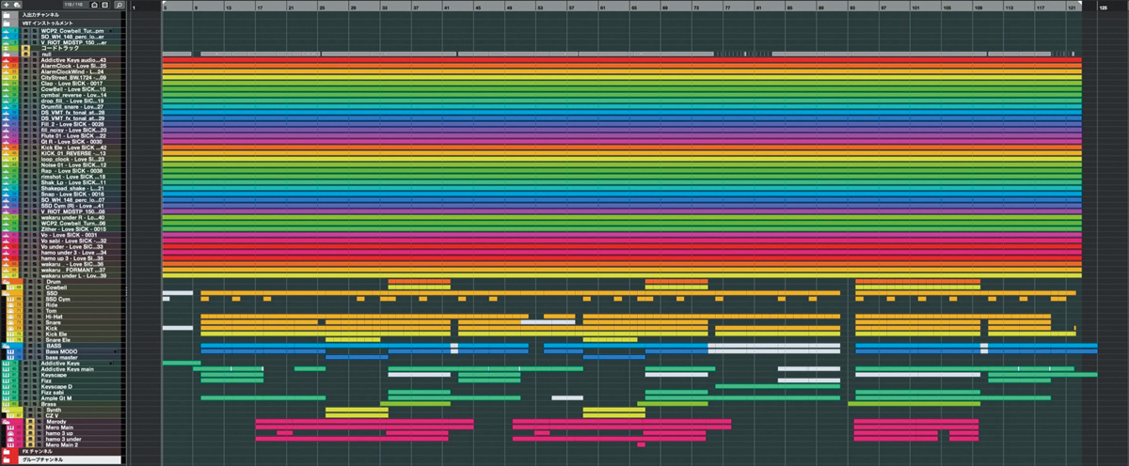
Task: Click the audio waveform icon of the Clap track
Action: click(x=7, y=84)
